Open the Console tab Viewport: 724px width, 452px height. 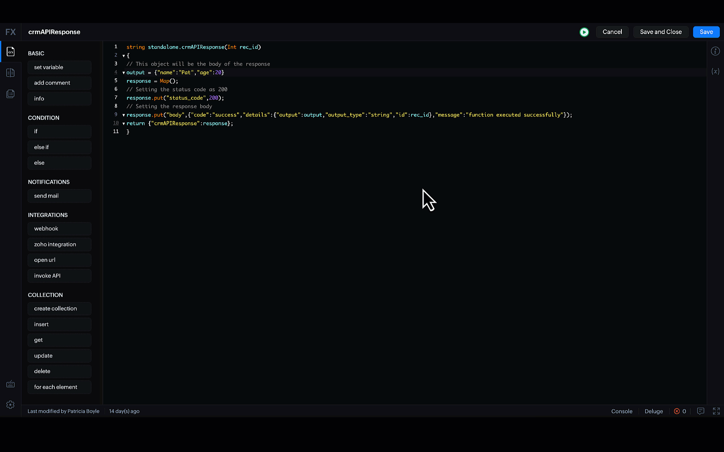pos(621,411)
